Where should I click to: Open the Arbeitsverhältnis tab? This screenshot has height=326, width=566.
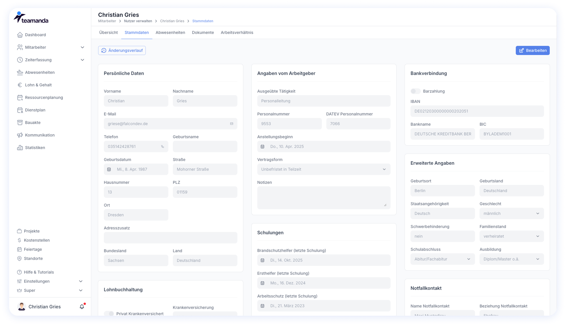pyautogui.click(x=237, y=32)
